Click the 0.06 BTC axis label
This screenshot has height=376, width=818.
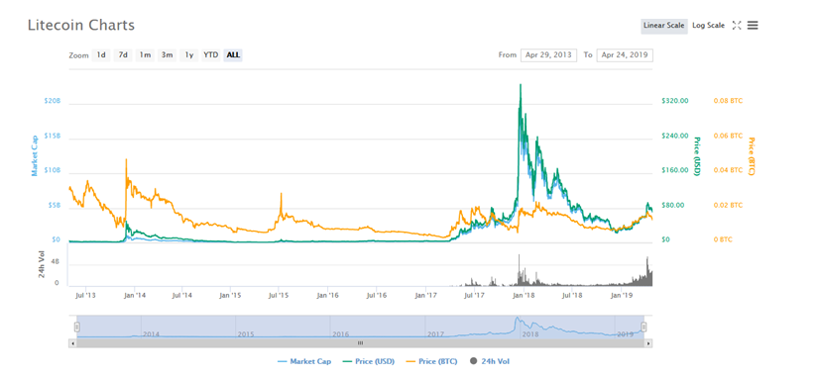[x=728, y=136]
